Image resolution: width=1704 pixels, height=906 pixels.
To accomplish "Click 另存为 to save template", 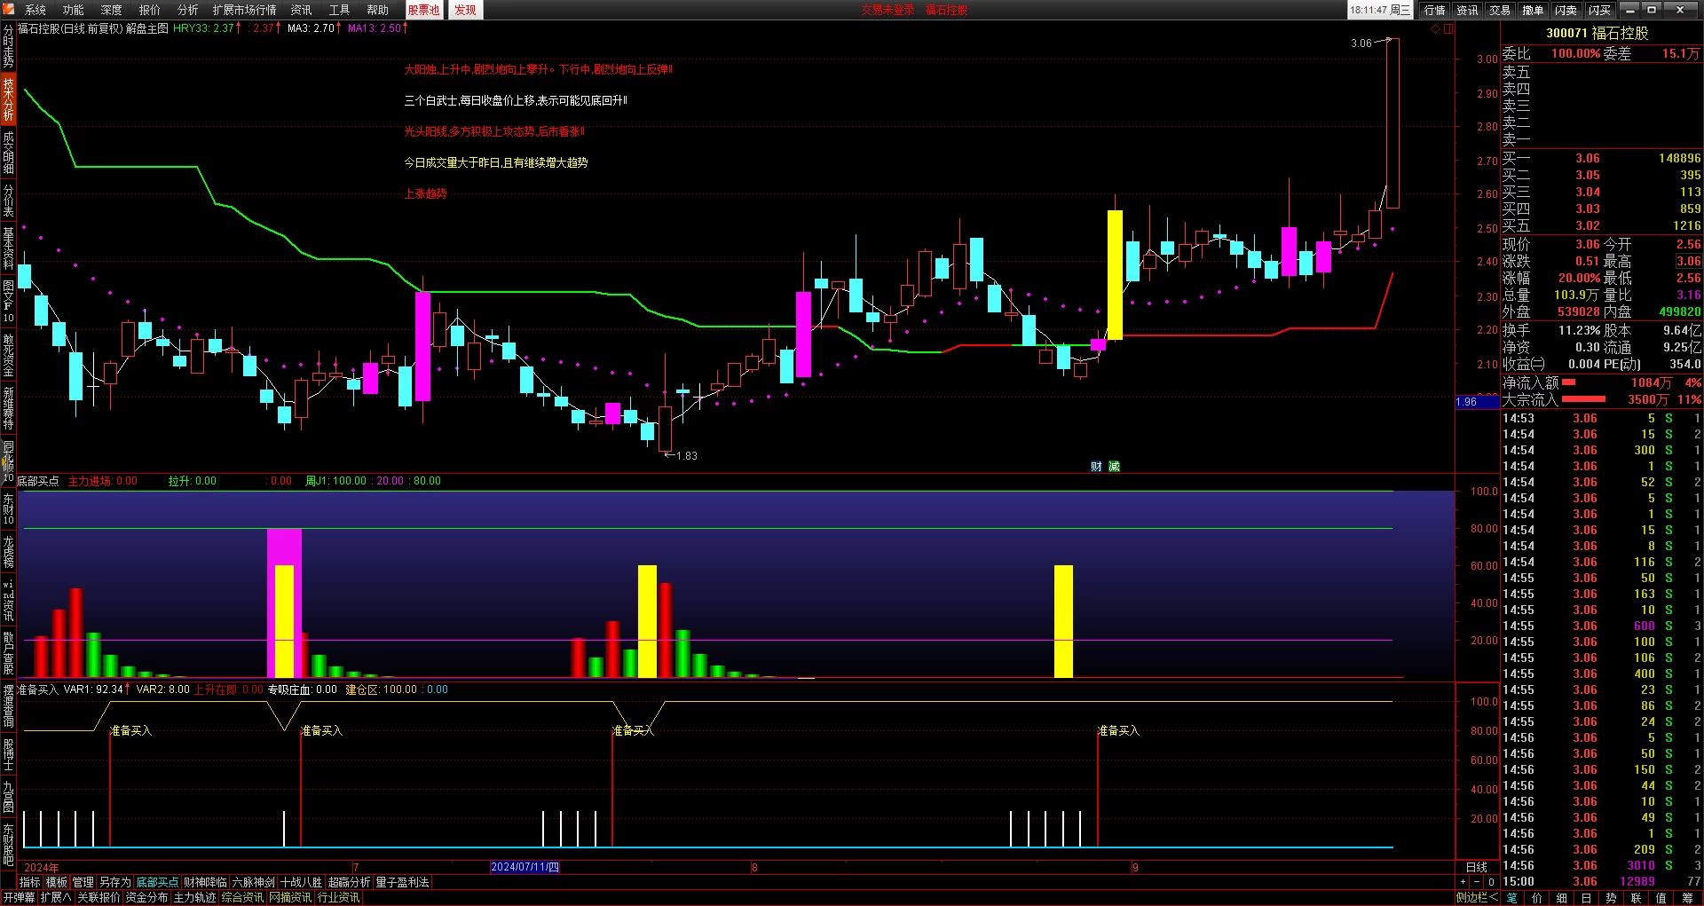I will pyautogui.click(x=115, y=882).
